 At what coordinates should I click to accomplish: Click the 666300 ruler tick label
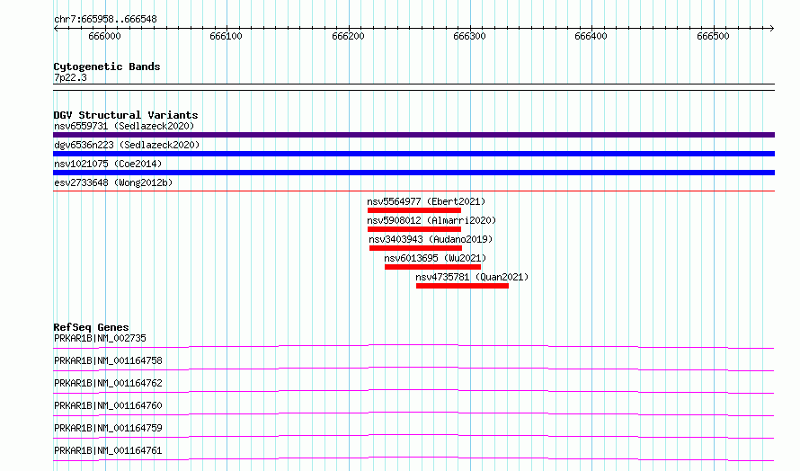(469, 36)
